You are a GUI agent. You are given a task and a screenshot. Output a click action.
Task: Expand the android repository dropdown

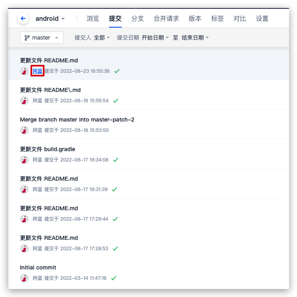pyautogui.click(x=50, y=18)
